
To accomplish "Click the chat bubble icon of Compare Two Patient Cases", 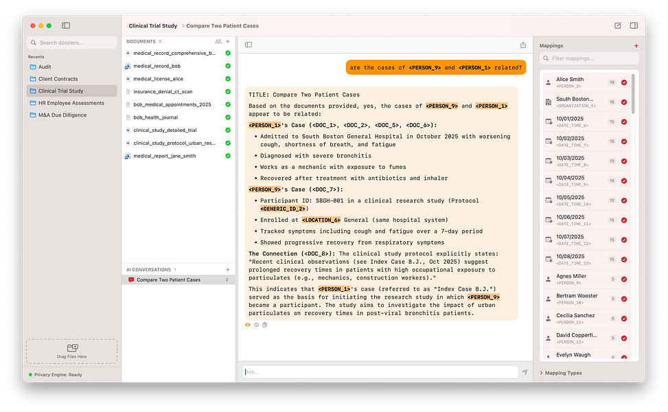I will (131, 280).
